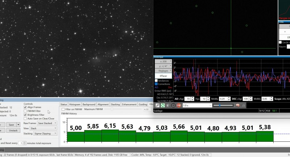
Task: Click the 'Memory: 4 of 192 frames used' status
Action: tap(101, 155)
